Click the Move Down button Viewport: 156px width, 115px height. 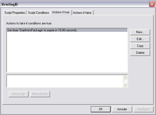point(40,94)
